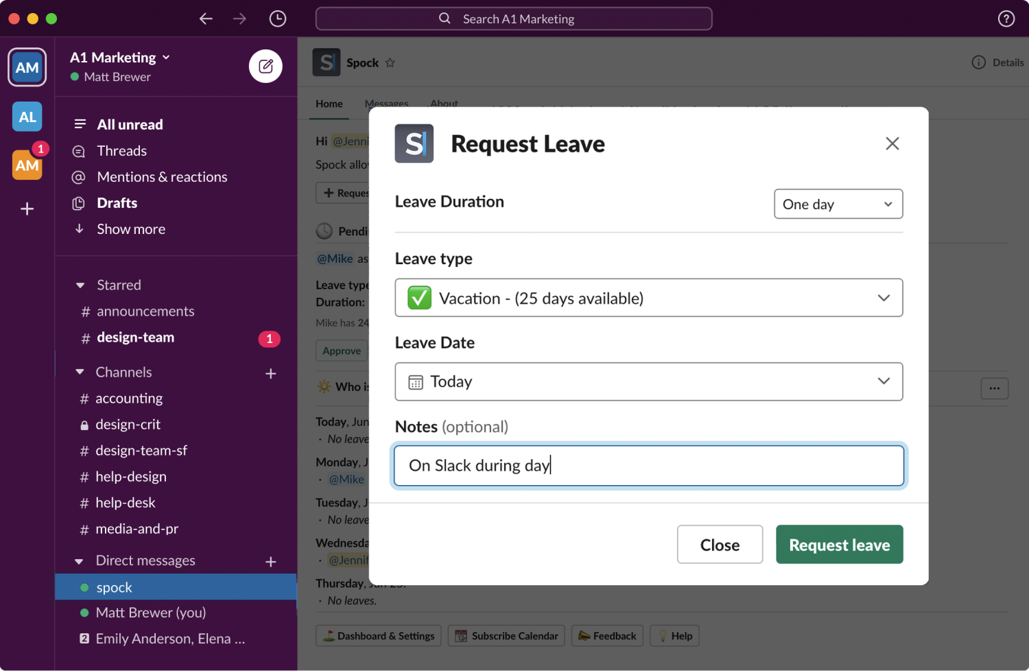Open the help question mark icon

pyautogui.click(x=1006, y=19)
